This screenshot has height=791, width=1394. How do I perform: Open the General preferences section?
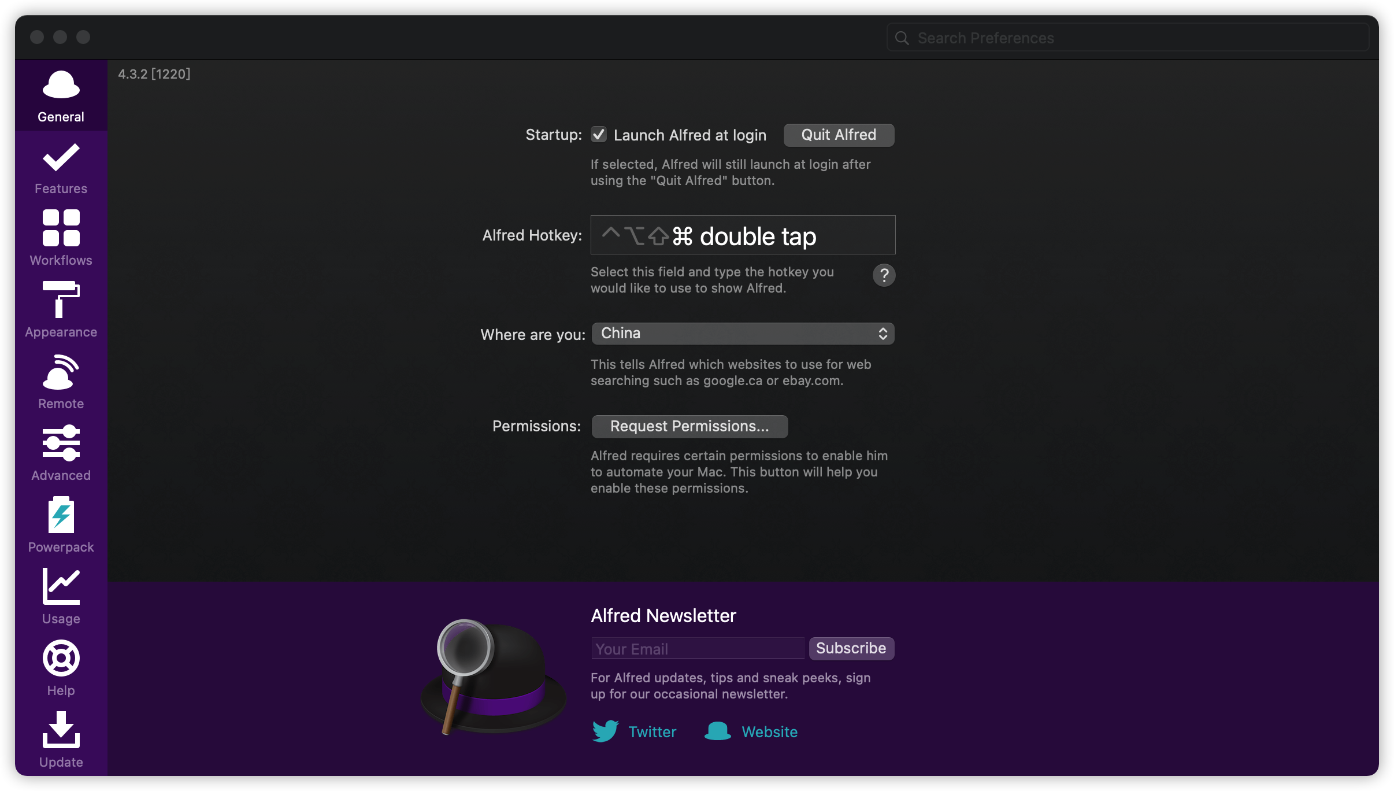click(61, 96)
